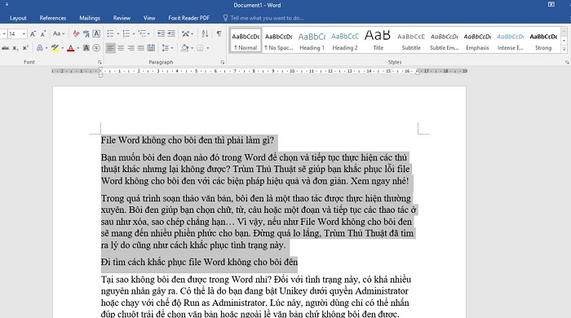The image size is (571, 318).
Task: Open Ribbon Display Options in title bar
Action: (551, 4)
